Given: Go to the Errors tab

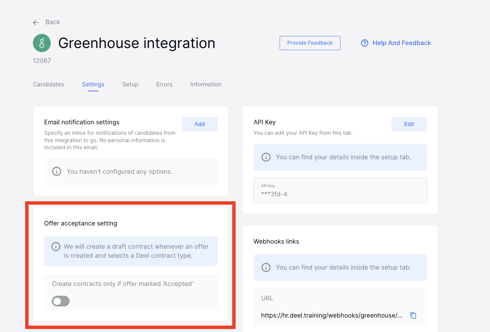Looking at the screenshot, I should point(164,84).
